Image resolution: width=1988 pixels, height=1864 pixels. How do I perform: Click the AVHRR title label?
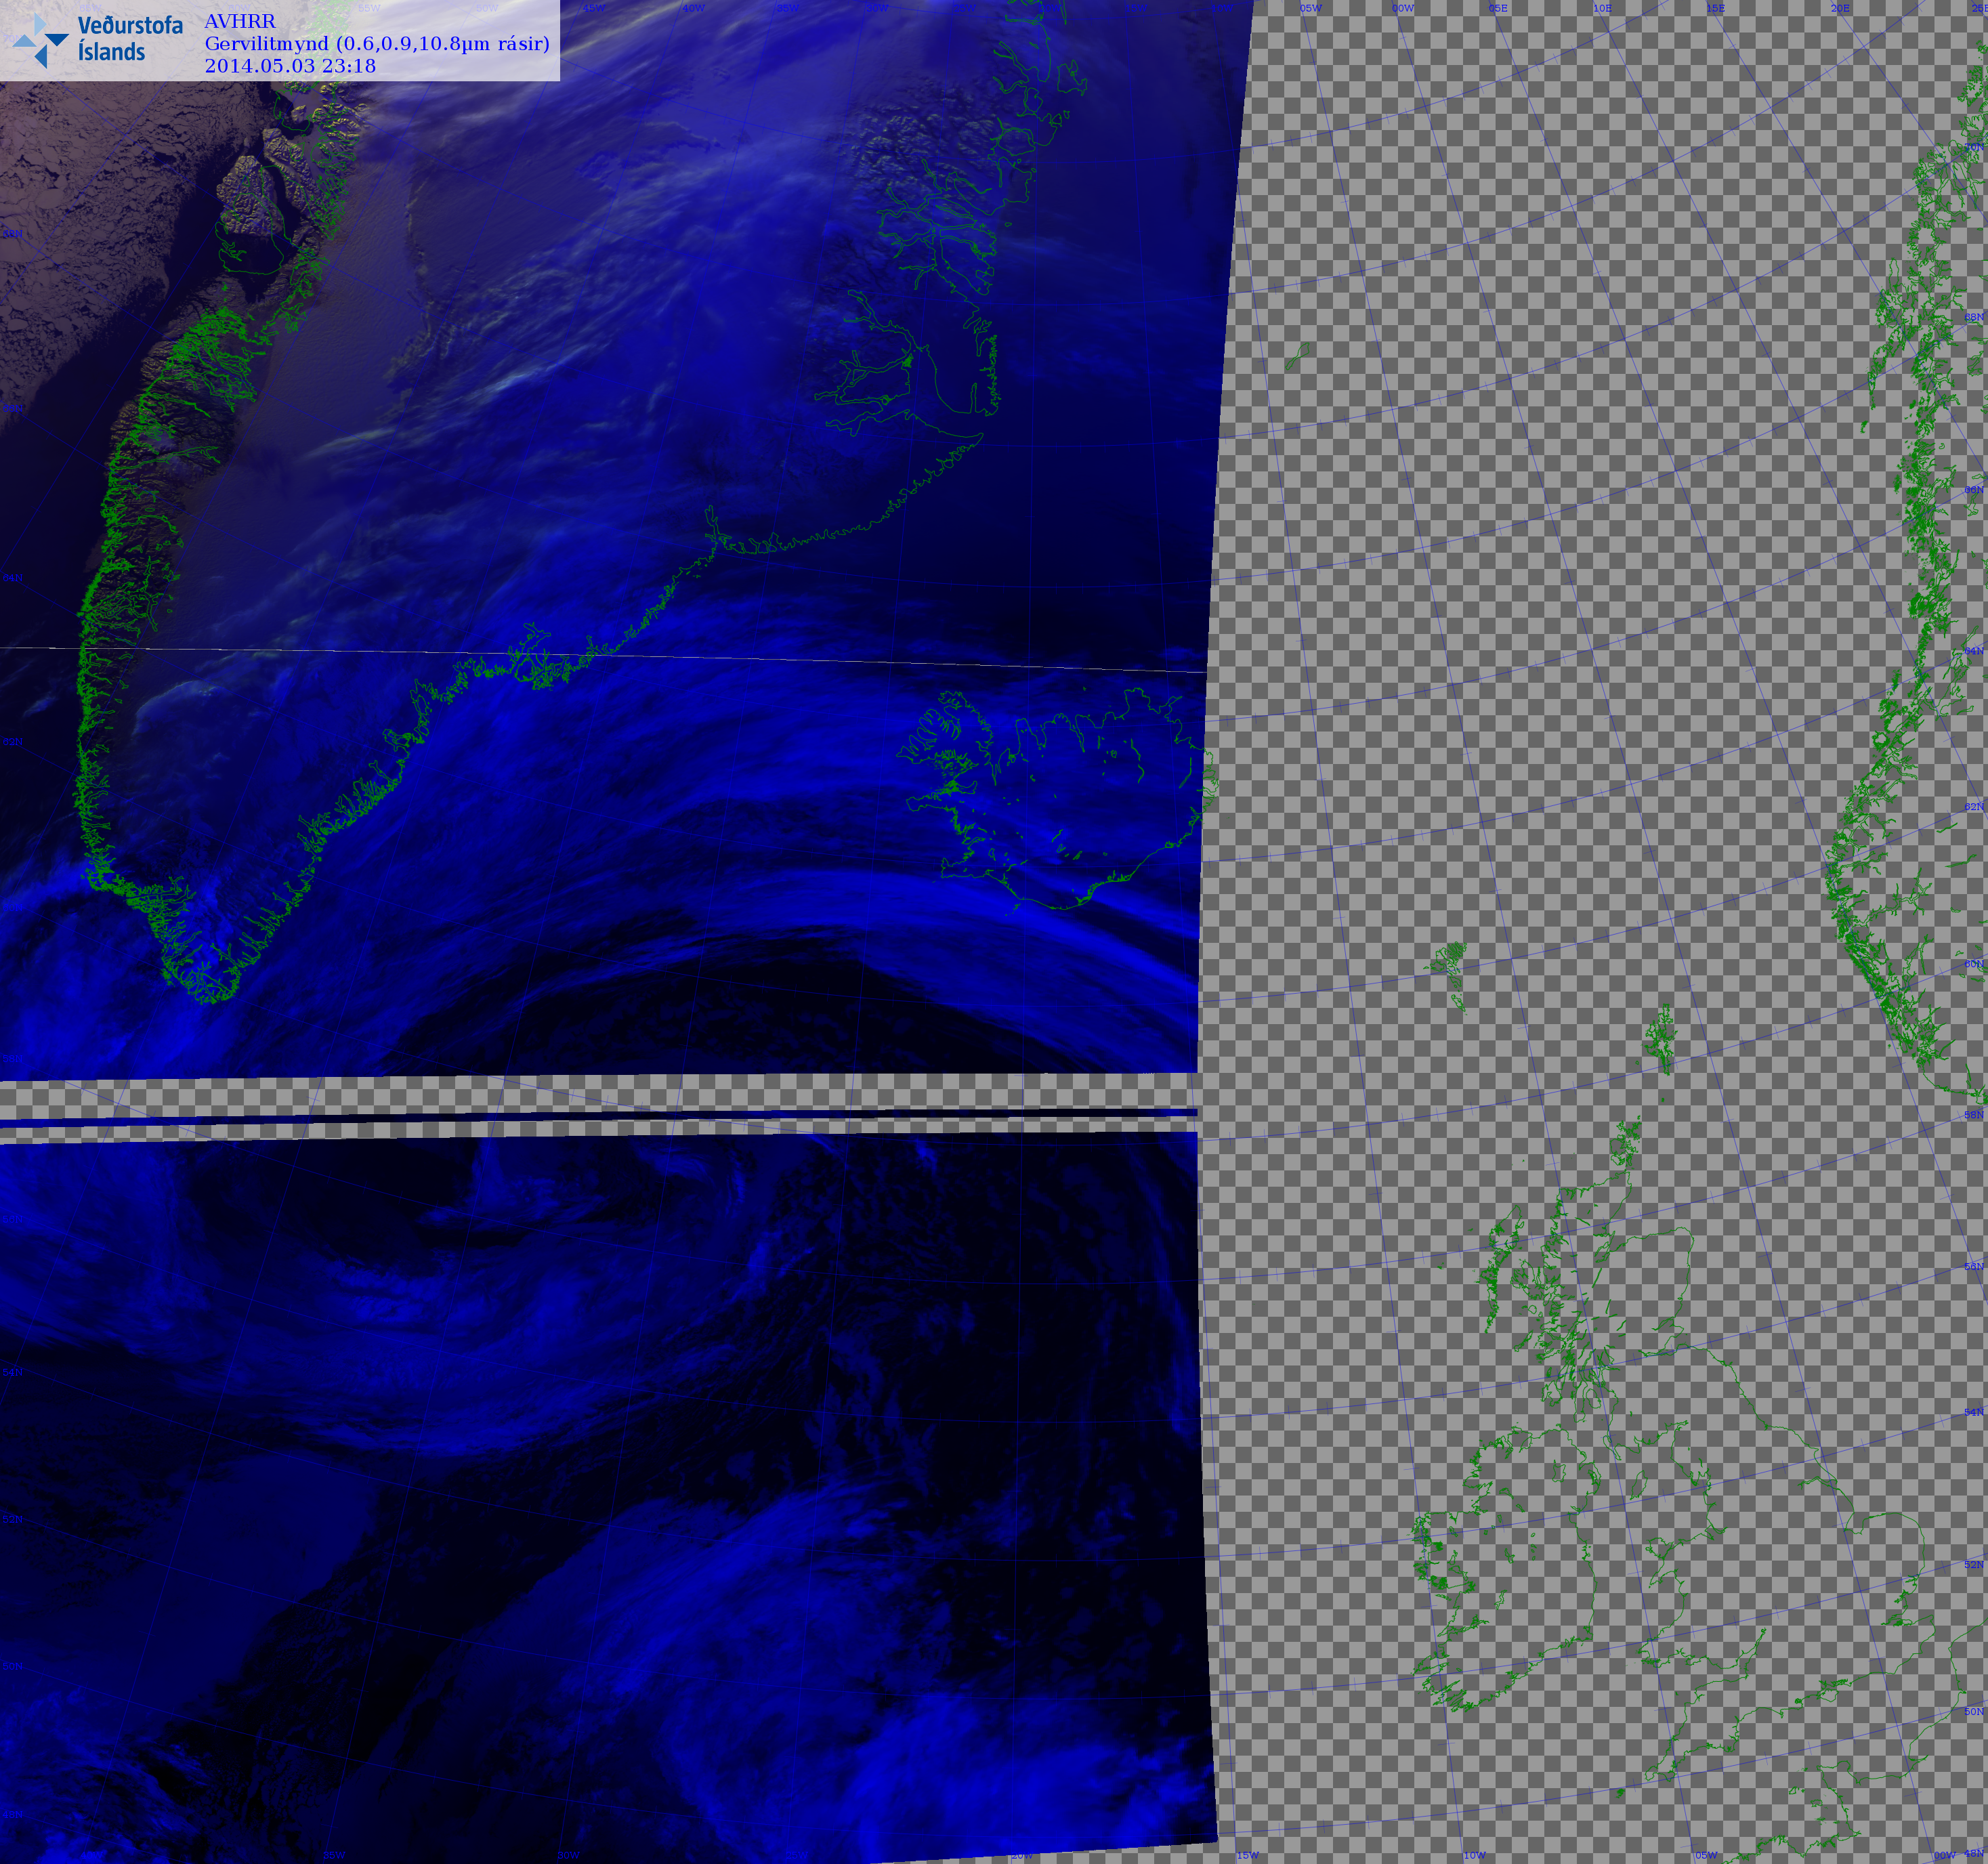(240, 22)
